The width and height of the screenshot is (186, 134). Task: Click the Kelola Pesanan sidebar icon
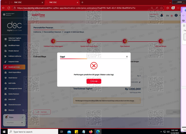[6, 94]
